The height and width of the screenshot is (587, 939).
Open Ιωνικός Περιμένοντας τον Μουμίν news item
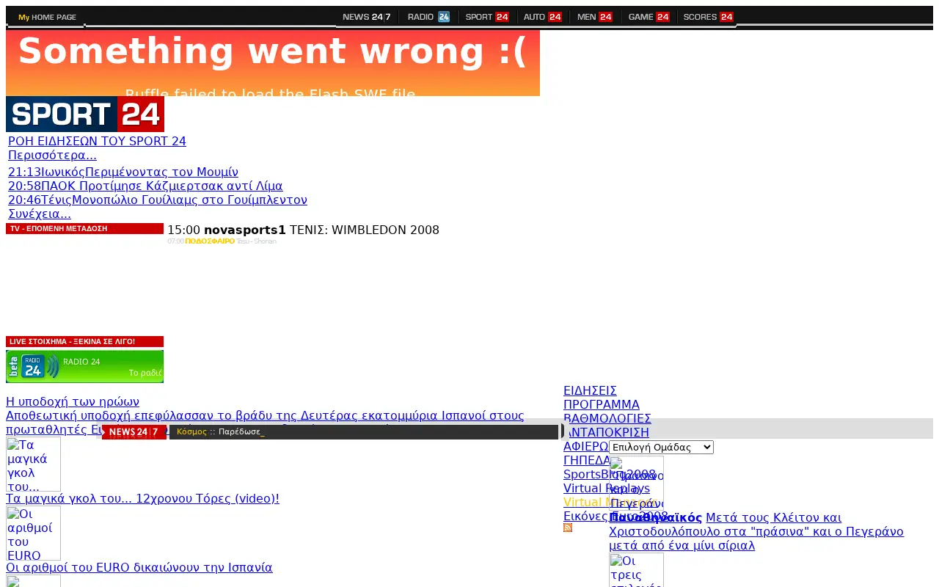tap(123, 172)
